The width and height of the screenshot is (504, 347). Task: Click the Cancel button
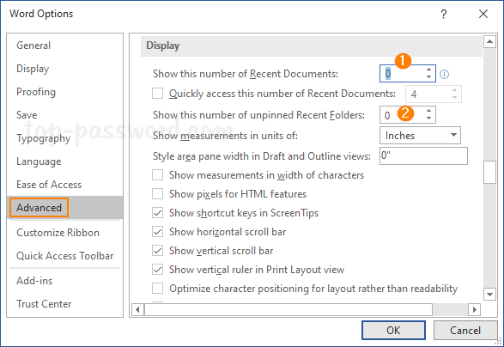465,331
